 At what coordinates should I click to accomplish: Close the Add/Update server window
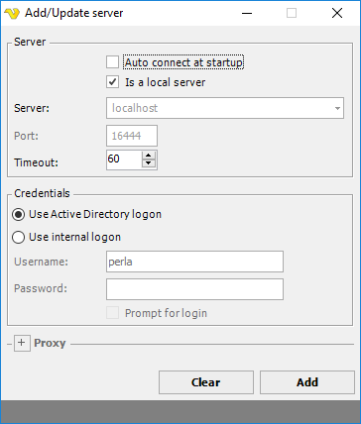(337, 13)
